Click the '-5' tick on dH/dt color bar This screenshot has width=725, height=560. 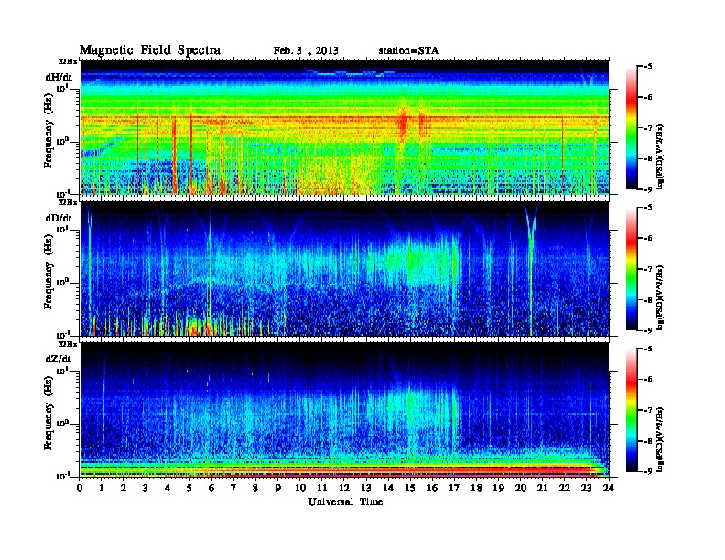pos(648,67)
